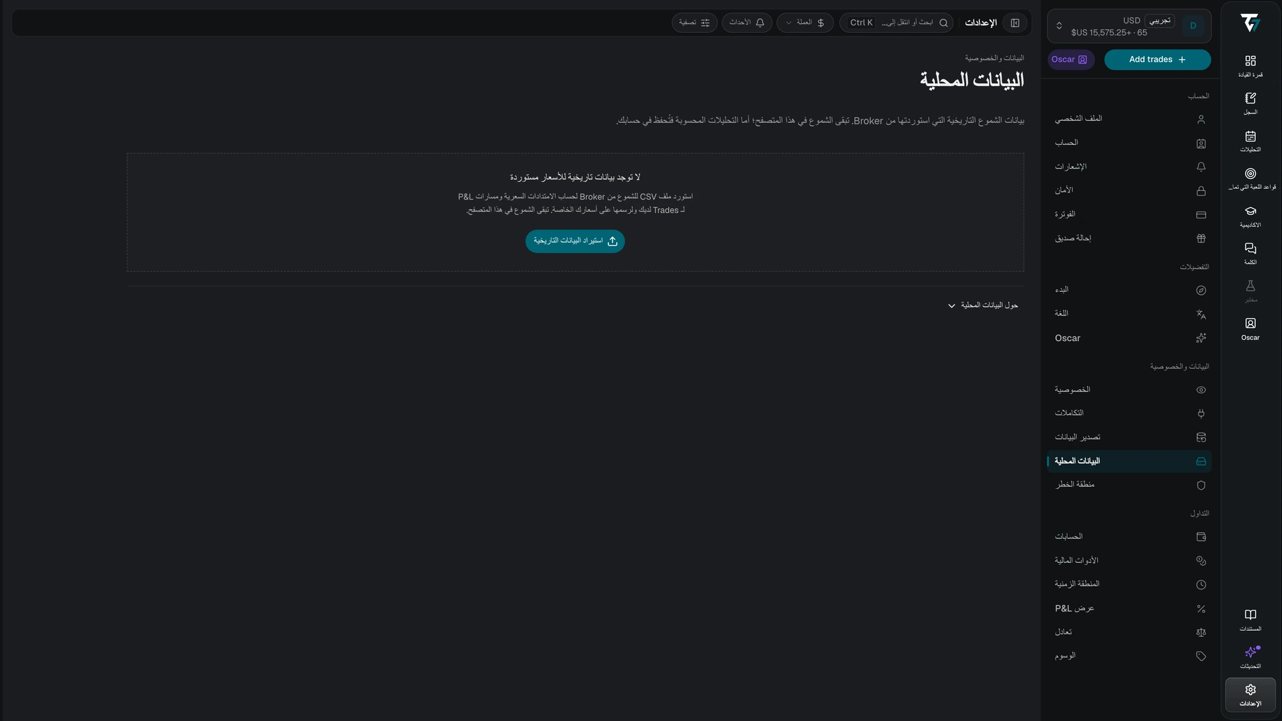Open the timezone (المنطقة الزمنية) item
This screenshot has height=721, width=1282.
click(x=1129, y=584)
